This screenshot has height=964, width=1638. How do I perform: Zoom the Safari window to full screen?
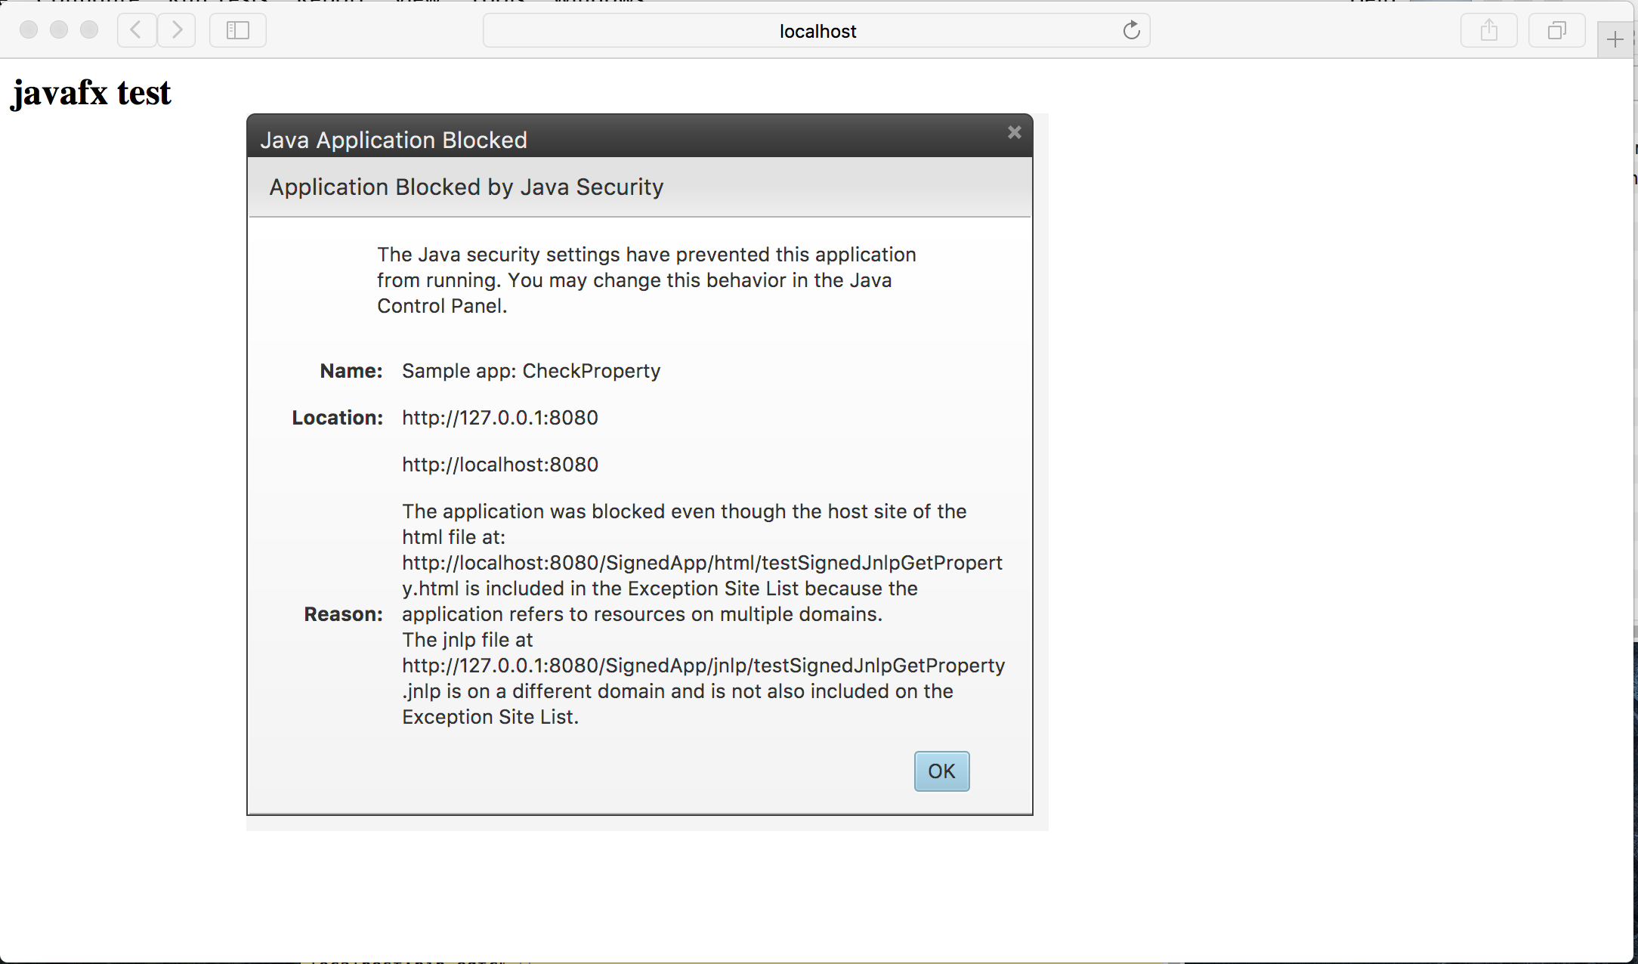click(x=89, y=29)
